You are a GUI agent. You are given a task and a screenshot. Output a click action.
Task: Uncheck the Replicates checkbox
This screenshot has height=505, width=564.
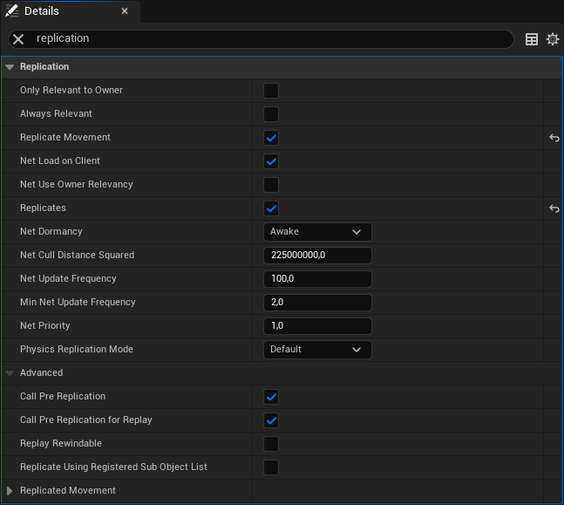[271, 208]
